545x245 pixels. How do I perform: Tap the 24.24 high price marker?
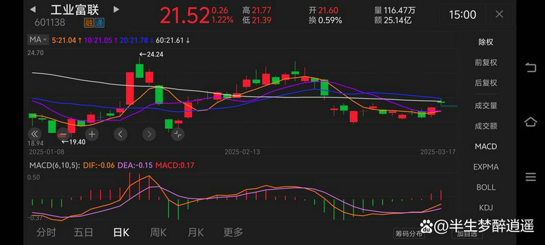pos(151,54)
